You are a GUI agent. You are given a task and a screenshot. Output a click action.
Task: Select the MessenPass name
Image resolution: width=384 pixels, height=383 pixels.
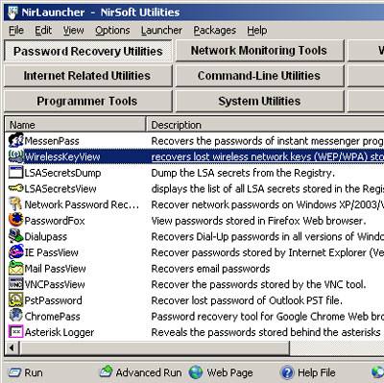point(52,141)
